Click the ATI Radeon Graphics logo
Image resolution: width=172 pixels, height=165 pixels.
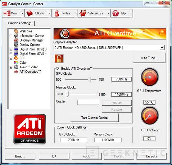(30, 129)
